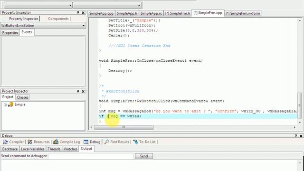Open the Backtrace debug tab
Viewport: 304px width, 171px height.
(10, 149)
